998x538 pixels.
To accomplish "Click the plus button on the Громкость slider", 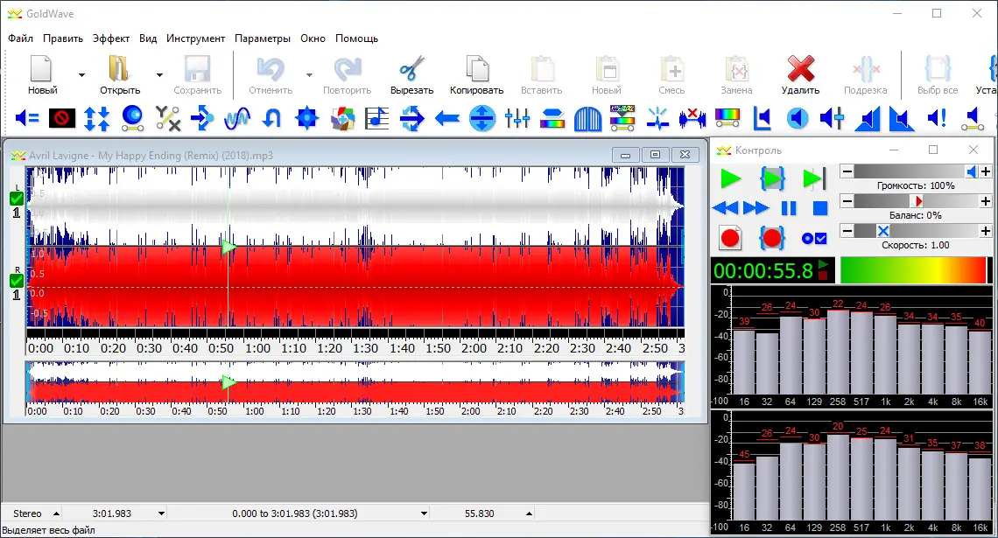I will (x=986, y=172).
